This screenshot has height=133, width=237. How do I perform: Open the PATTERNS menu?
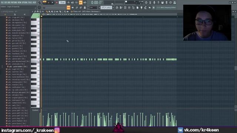click(x=14, y=3)
